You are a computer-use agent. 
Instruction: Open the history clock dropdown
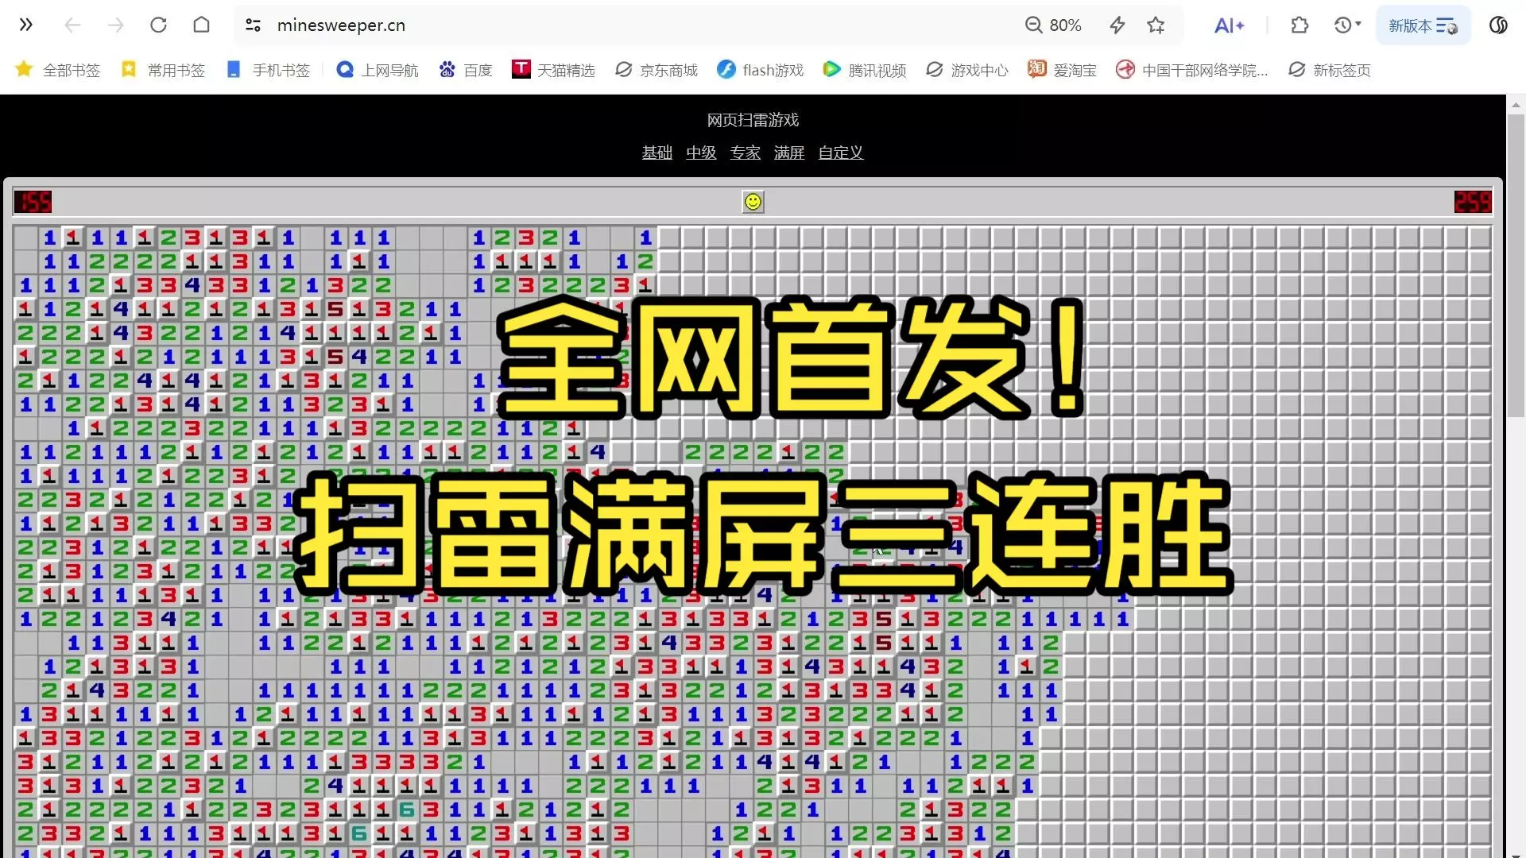click(x=1347, y=25)
